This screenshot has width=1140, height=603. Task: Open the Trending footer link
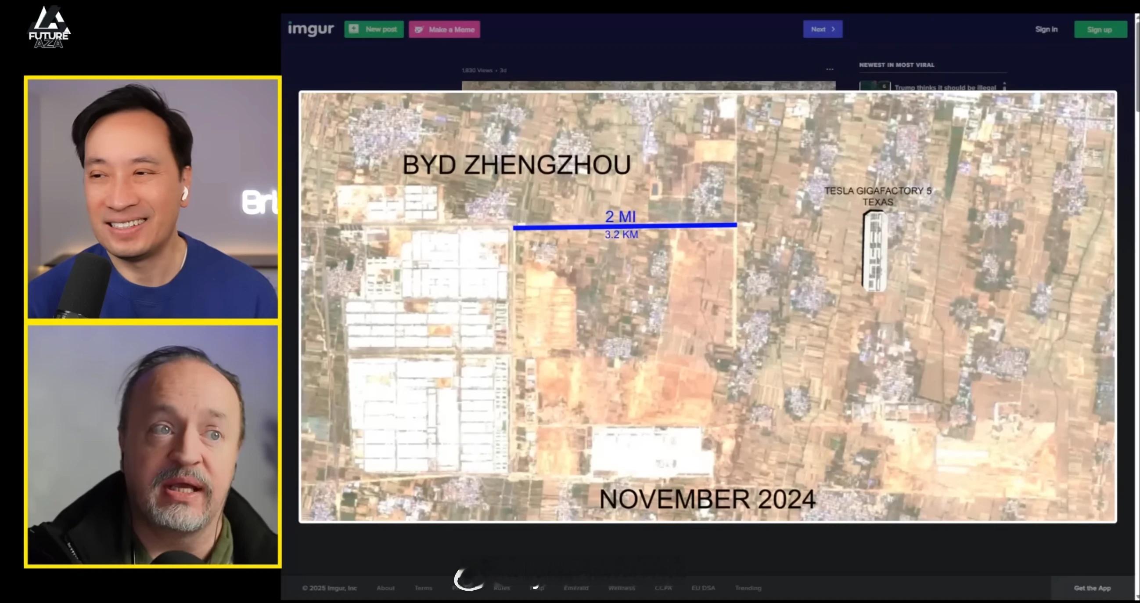(748, 588)
